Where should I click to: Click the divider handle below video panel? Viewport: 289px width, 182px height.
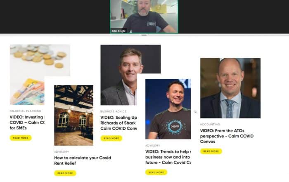[144, 35]
